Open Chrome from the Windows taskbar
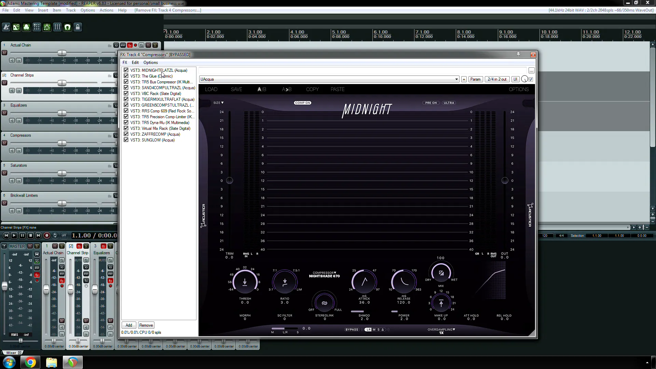The width and height of the screenshot is (656, 369). click(30, 362)
